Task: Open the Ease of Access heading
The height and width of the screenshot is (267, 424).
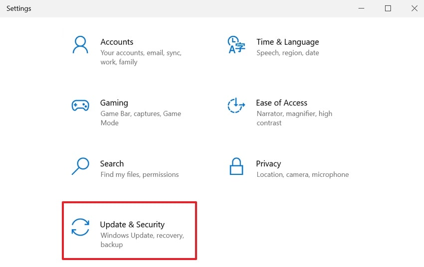Action: tap(281, 103)
